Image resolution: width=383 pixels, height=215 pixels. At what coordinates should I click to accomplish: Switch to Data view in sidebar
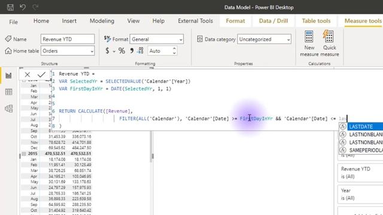tap(9, 92)
